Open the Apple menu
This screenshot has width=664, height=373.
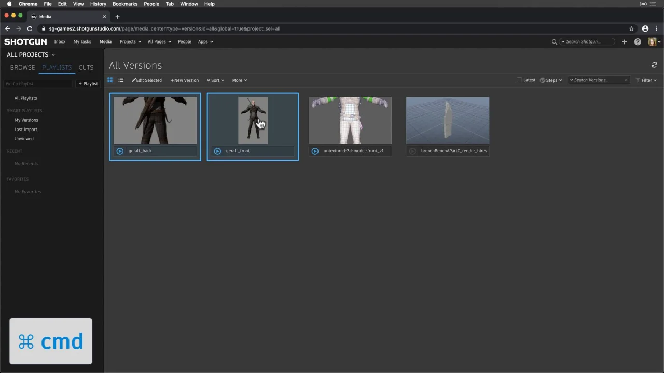tap(9, 4)
